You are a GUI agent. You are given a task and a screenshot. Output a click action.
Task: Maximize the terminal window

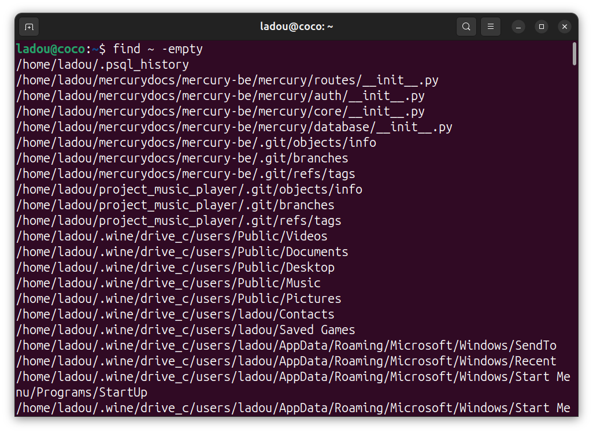541,27
